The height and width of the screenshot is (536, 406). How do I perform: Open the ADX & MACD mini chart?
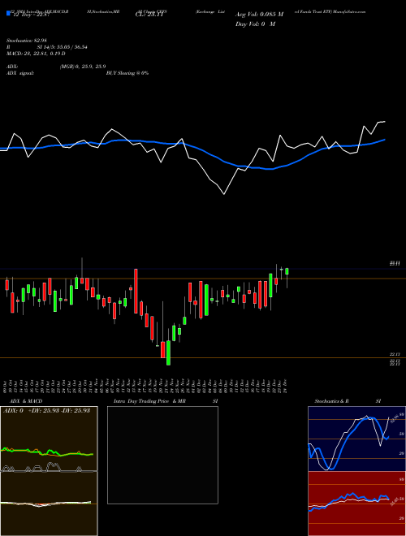[49, 471]
